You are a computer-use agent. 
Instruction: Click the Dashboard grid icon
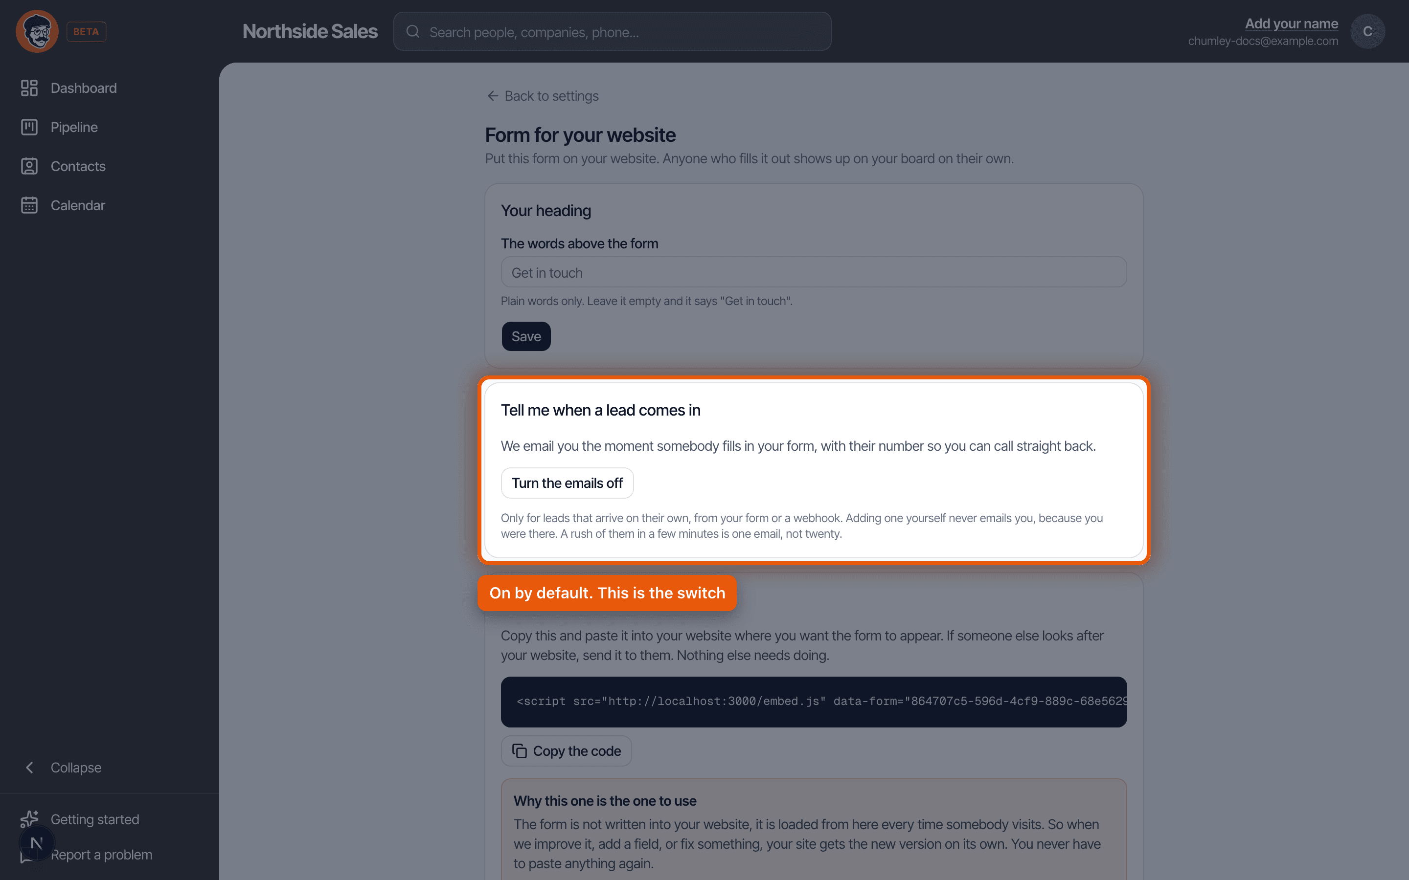pyautogui.click(x=29, y=88)
